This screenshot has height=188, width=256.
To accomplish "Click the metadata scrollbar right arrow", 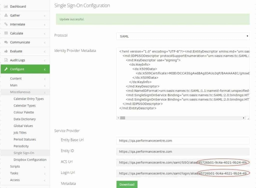I will 243,118.
